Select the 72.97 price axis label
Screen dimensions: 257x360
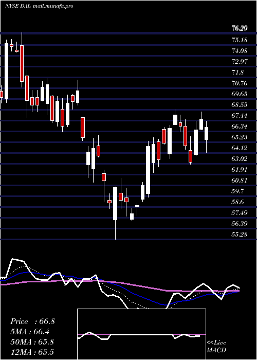[x=240, y=62]
